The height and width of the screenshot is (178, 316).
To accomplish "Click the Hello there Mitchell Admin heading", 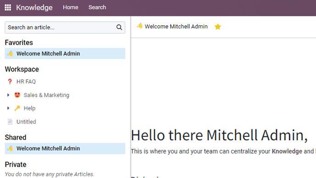I will pyautogui.click(x=219, y=135).
